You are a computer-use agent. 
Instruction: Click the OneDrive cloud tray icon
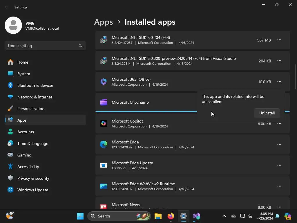click(233, 216)
